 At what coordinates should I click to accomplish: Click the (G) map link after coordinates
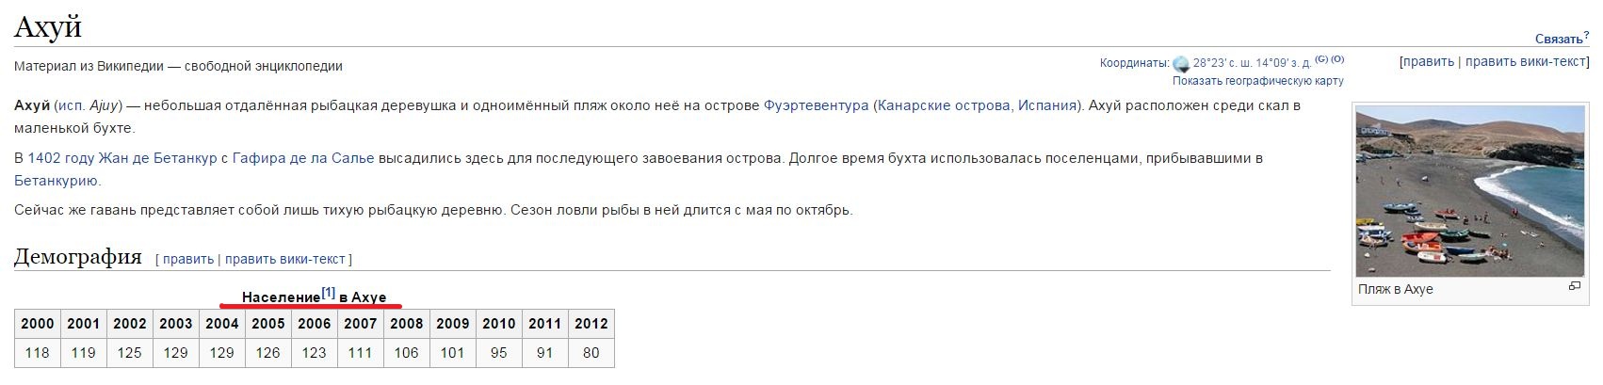[1321, 59]
